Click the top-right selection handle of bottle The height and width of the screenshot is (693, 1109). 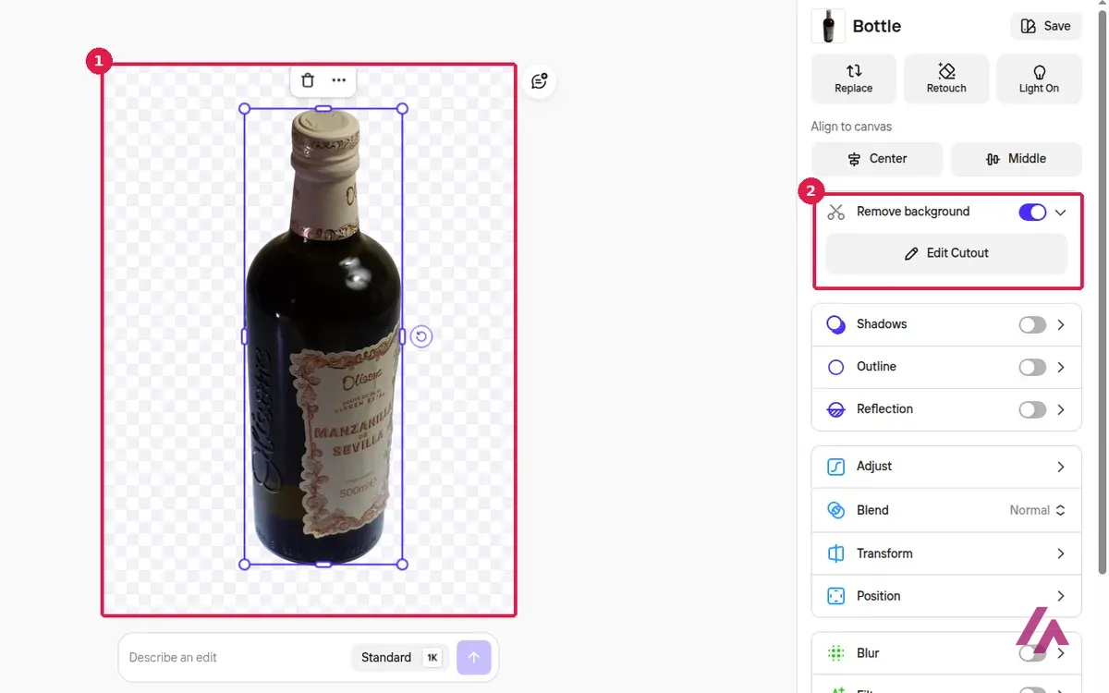coord(402,109)
